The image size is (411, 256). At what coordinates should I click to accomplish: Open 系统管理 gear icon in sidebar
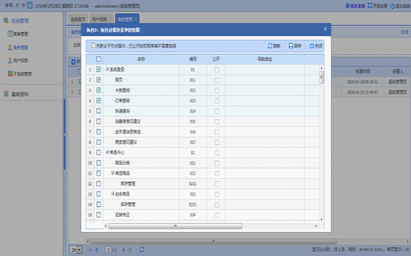(x=6, y=20)
